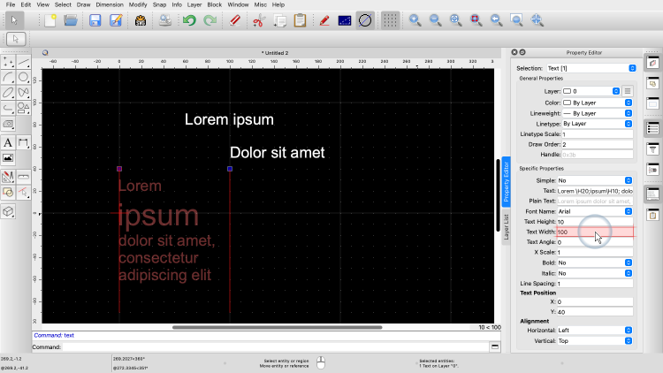The height and width of the screenshot is (373, 663).
Task: Open the Font Name dropdown
Action: click(595, 211)
